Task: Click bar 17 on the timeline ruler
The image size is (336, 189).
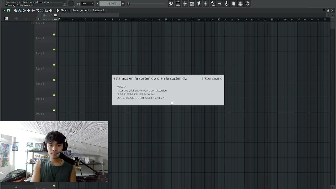Action: coord(166,19)
